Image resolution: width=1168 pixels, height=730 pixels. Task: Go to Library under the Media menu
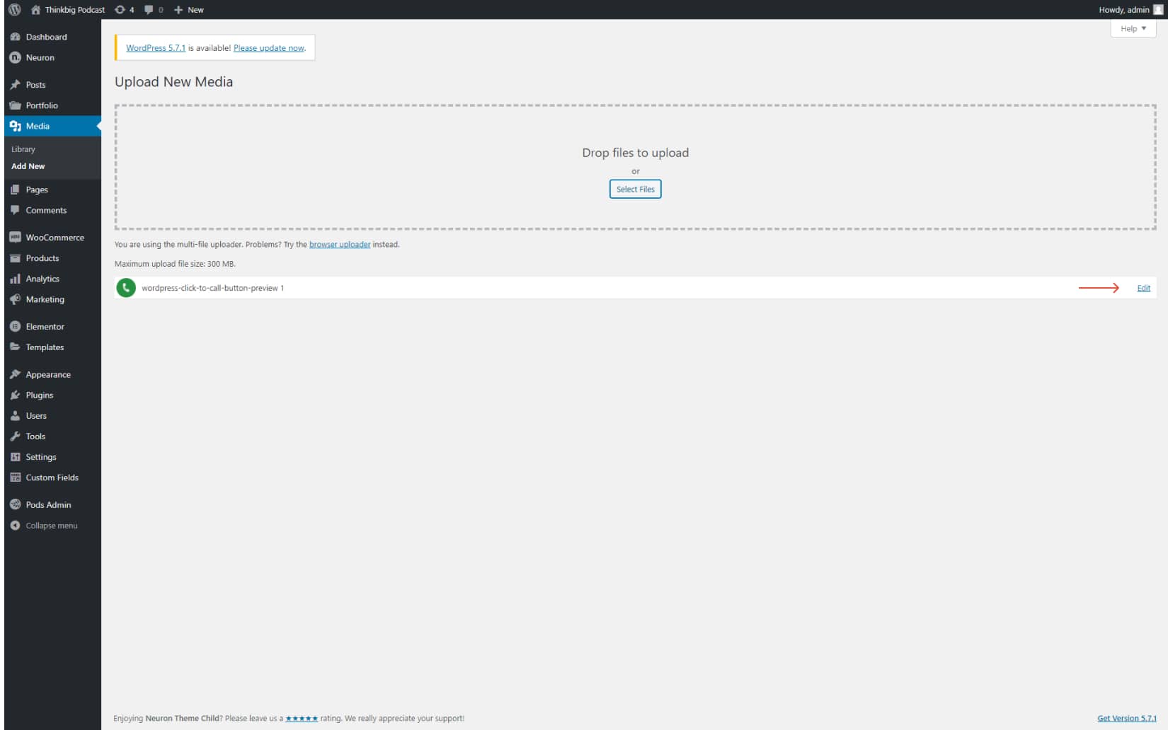(x=23, y=149)
